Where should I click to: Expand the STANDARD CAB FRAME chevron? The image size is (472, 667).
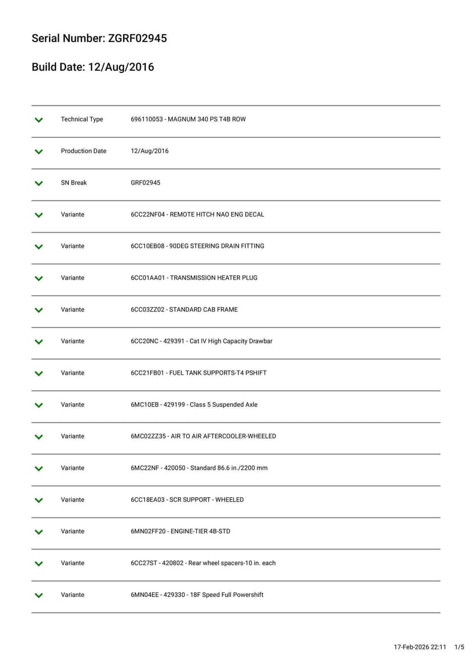point(39,310)
